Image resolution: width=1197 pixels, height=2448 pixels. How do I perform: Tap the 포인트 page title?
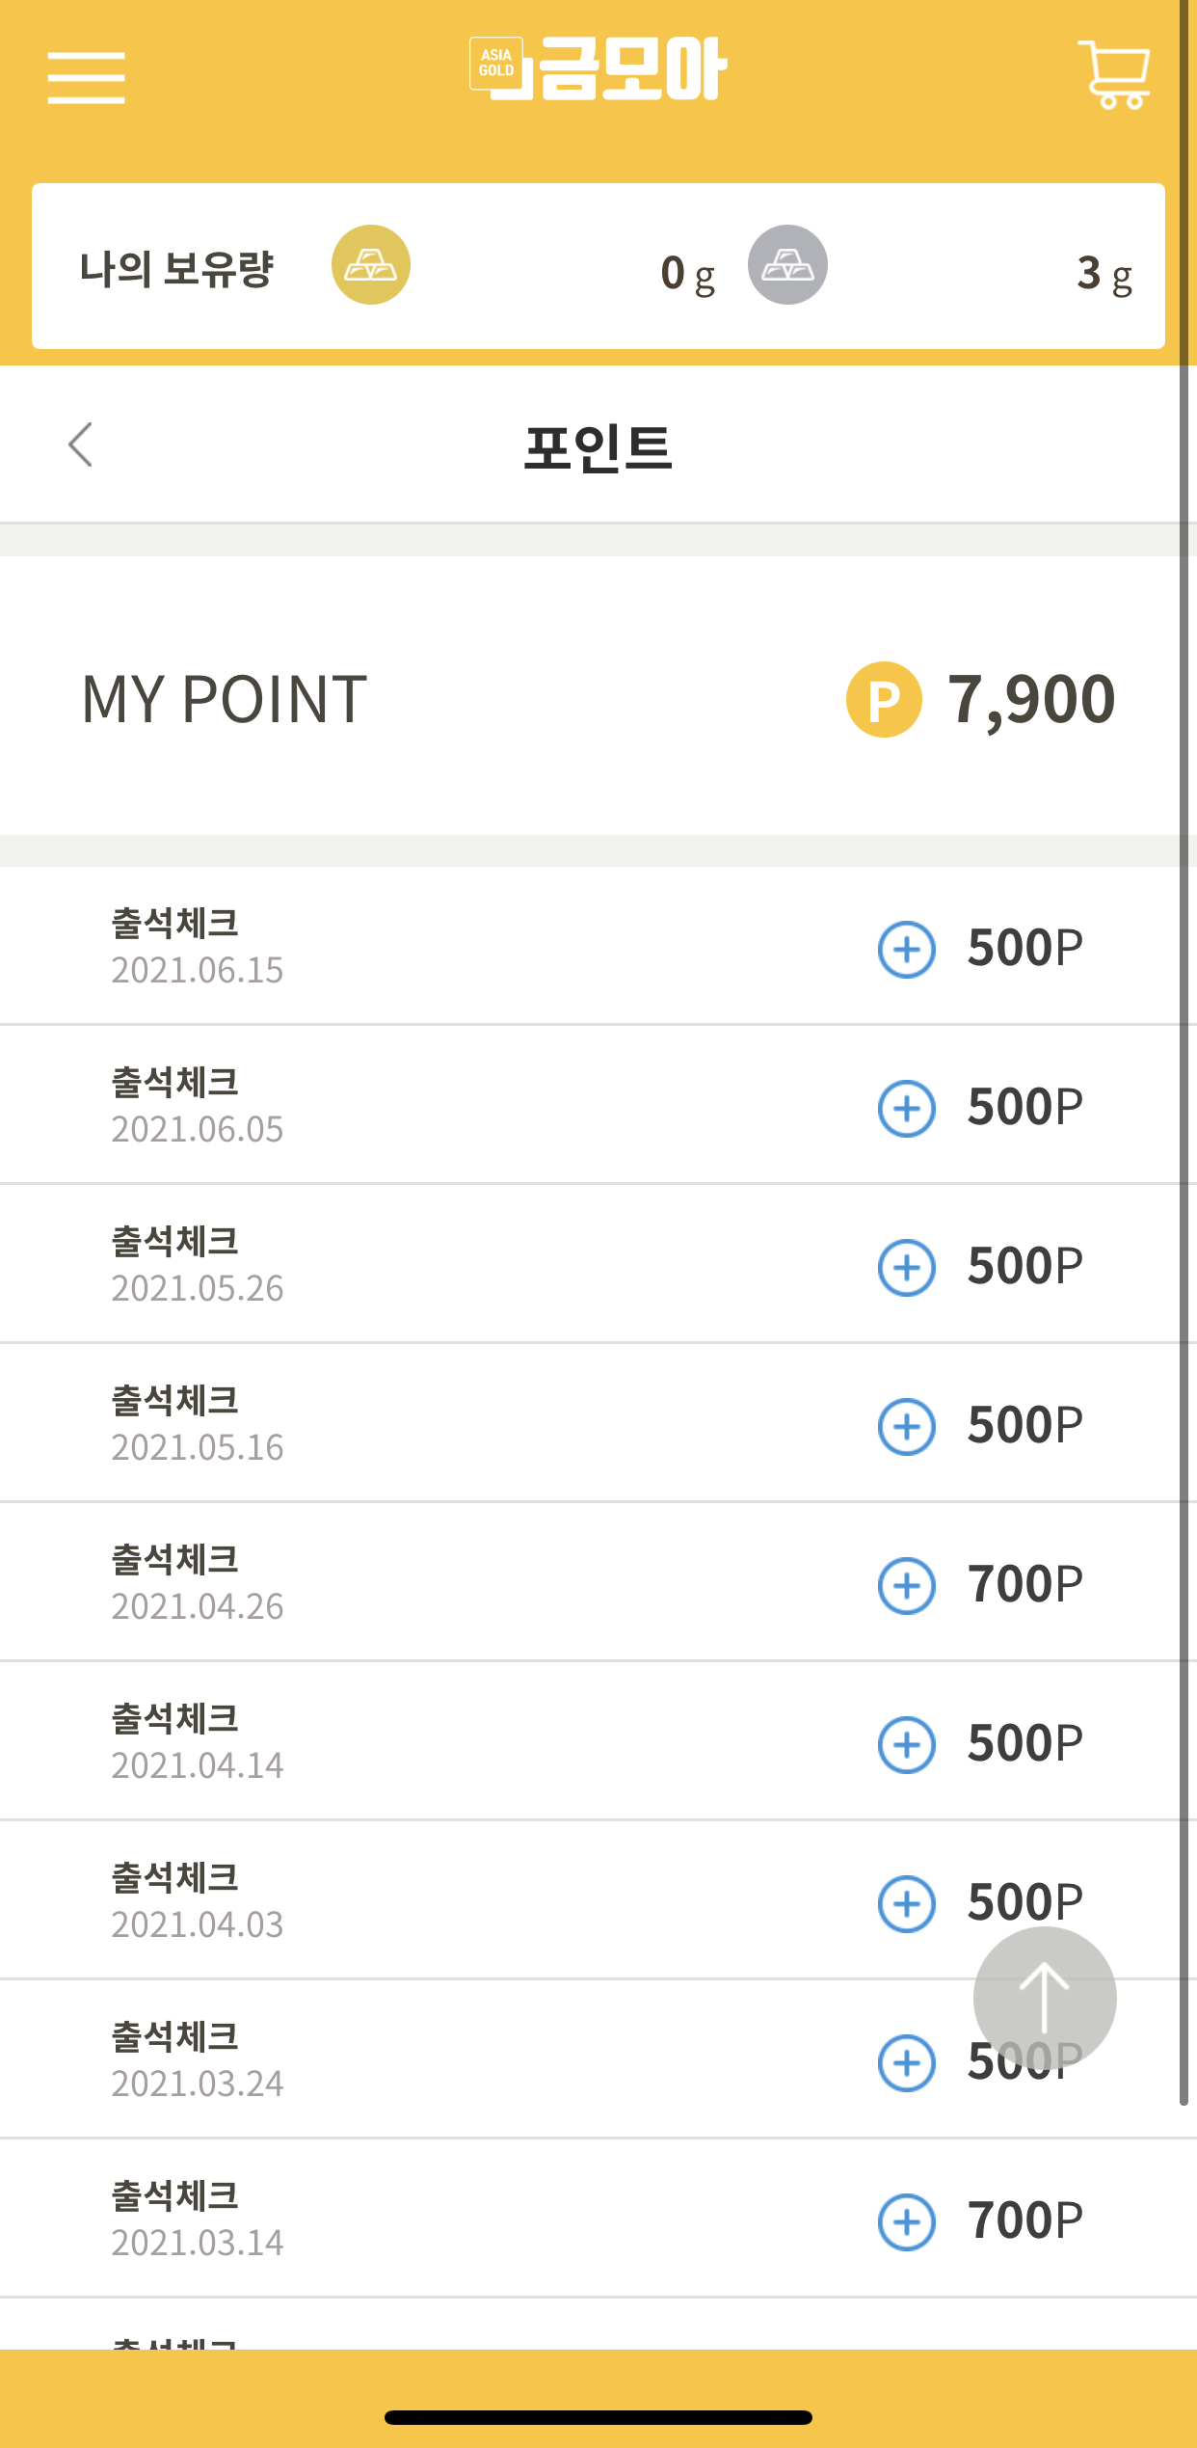click(x=598, y=447)
